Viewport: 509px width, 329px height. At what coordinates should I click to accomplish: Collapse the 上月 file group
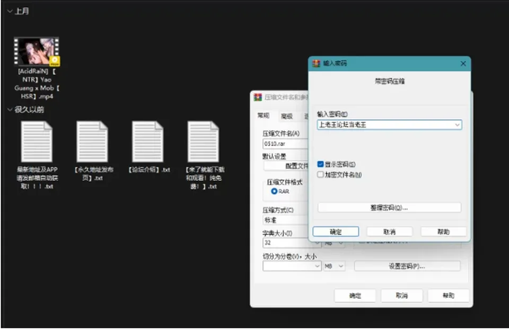pos(10,11)
